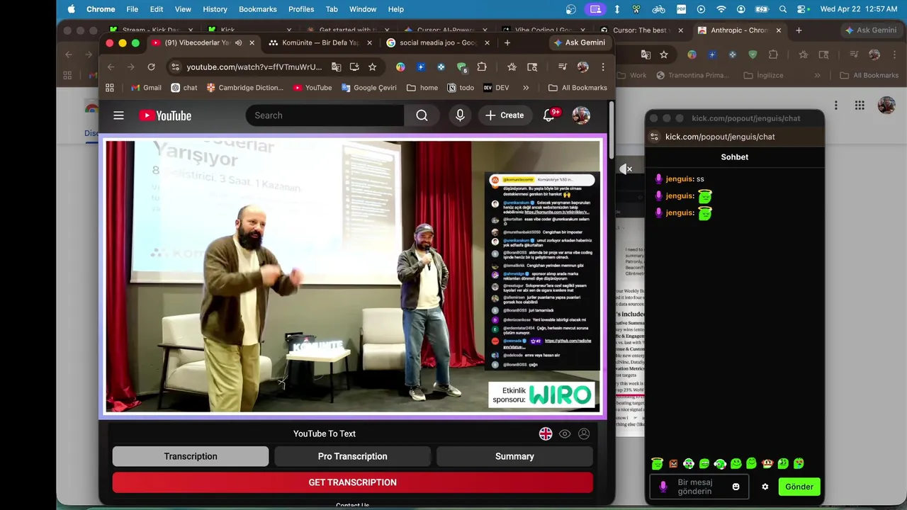Open YouTube notifications bell
The width and height of the screenshot is (907, 510).
[548, 115]
